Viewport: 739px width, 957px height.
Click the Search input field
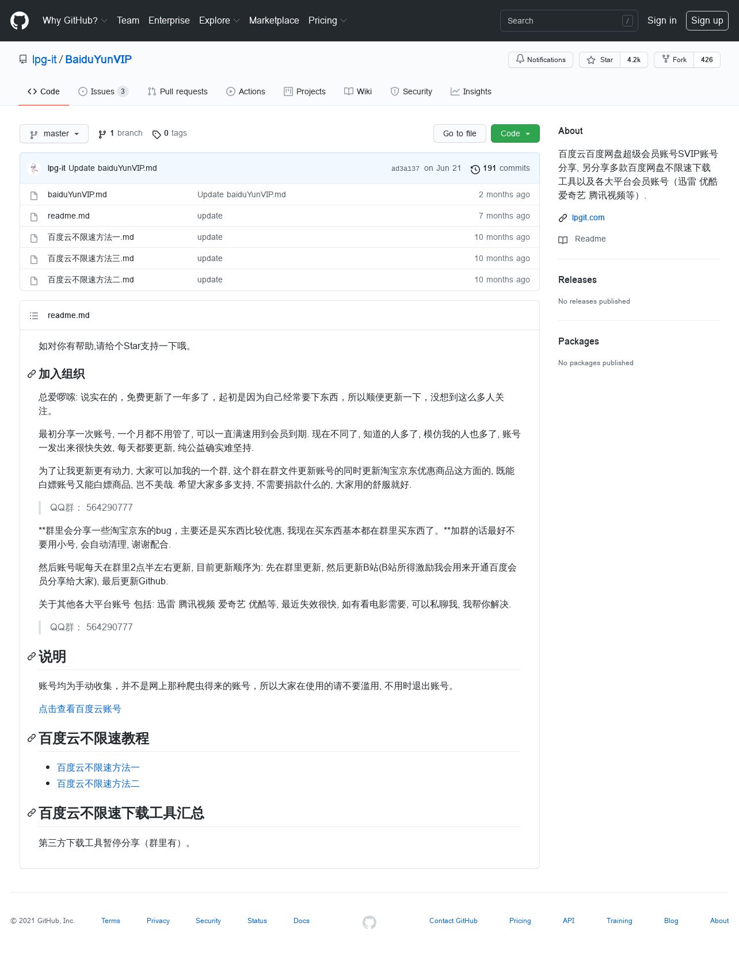click(x=569, y=21)
